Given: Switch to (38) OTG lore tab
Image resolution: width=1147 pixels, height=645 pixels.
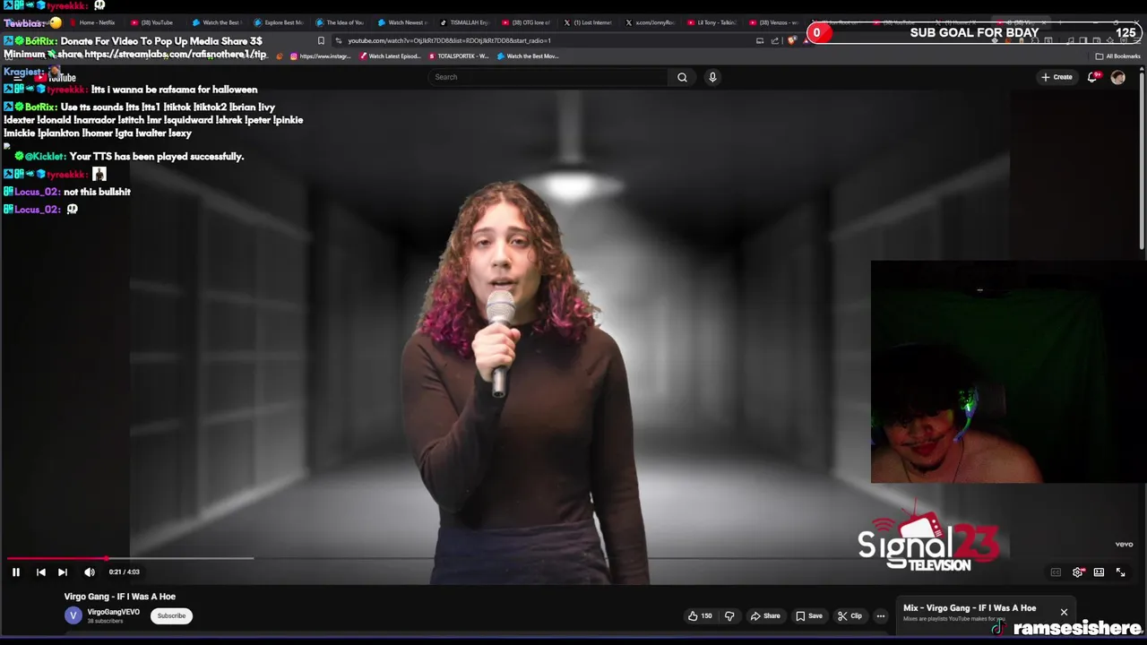Looking at the screenshot, I should pyautogui.click(x=525, y=22).
